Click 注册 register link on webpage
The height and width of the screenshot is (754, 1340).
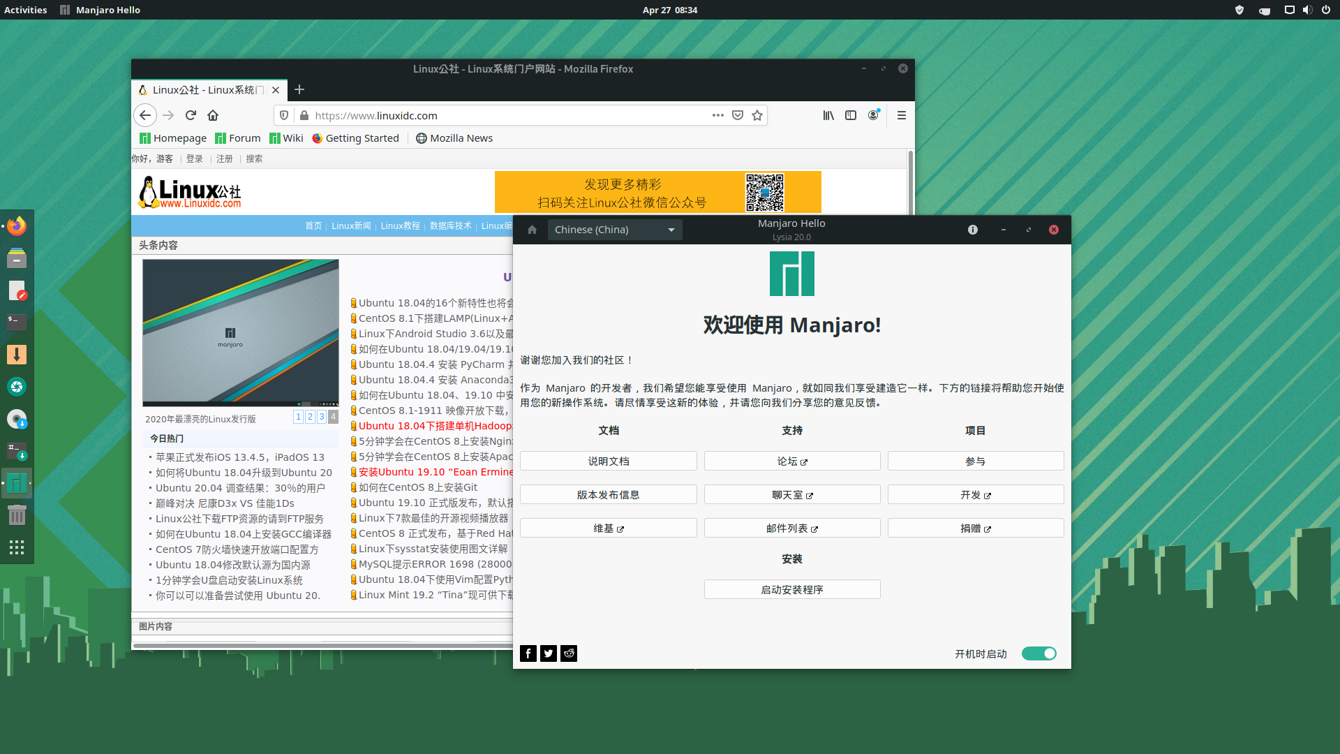pos(225,158)
